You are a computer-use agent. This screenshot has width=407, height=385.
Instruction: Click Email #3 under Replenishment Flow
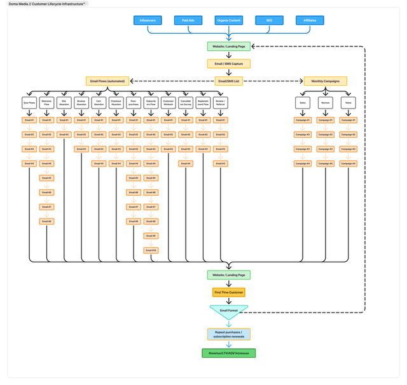tap(203, 149)
